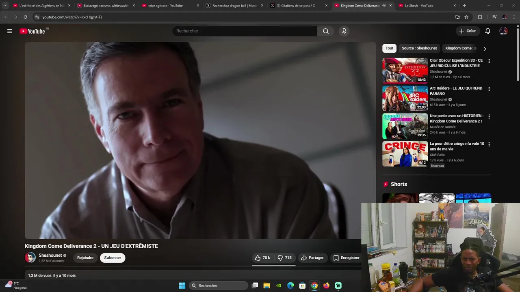Select the Source : Sheshounet chip
Screen dimensions: 520x292
419,48
